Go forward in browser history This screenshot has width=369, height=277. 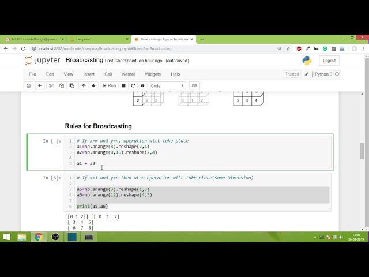coord(14,48)
